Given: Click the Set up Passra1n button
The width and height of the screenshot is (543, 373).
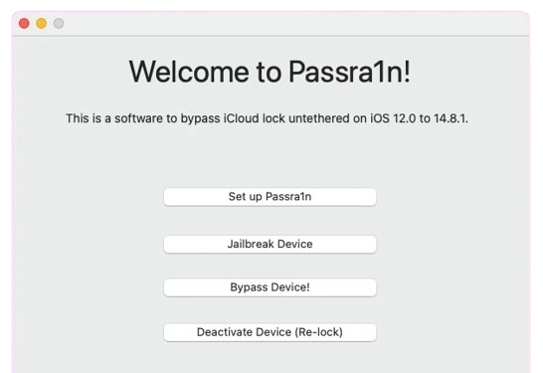Looking at the screenshot, I should click(270, 197).
